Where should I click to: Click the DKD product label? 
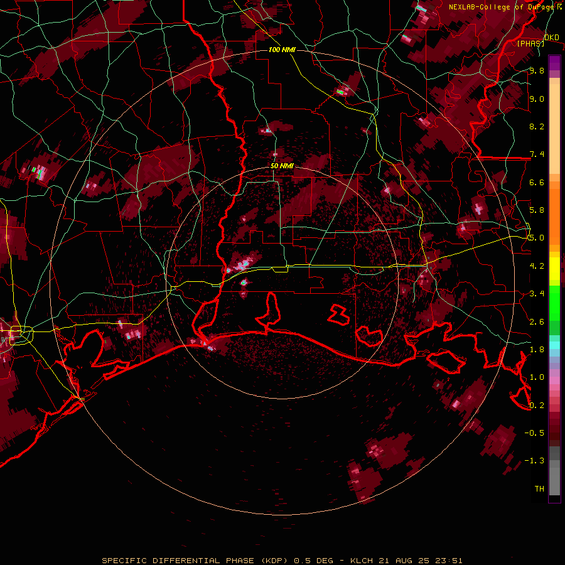click(x=552, y=38)
